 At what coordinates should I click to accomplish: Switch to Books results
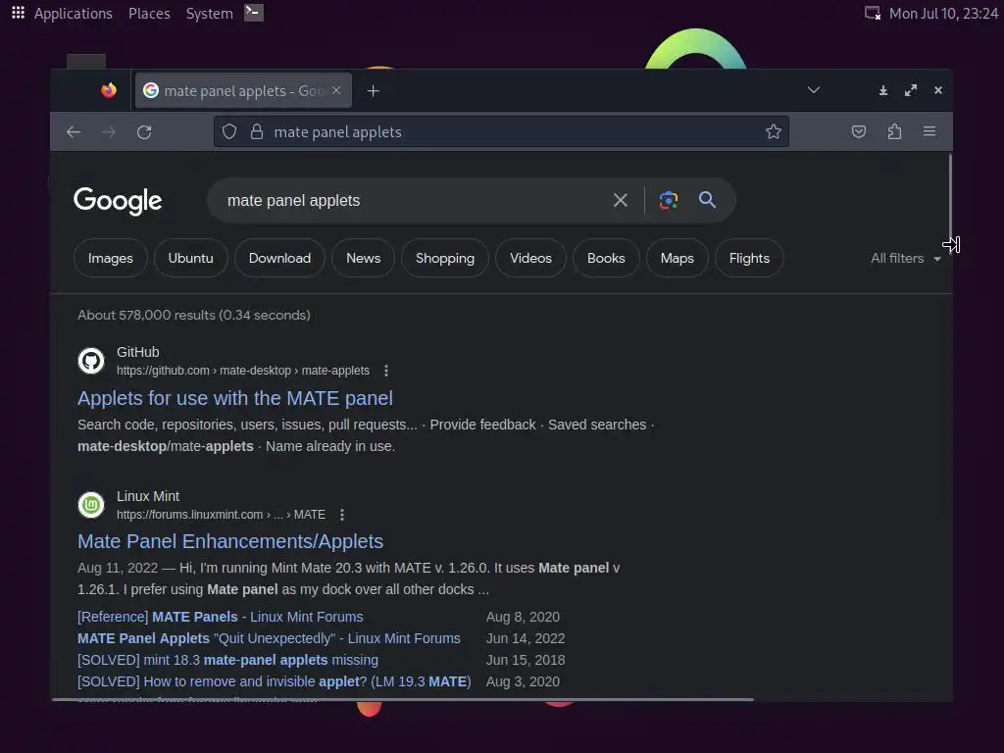(606, 258)
